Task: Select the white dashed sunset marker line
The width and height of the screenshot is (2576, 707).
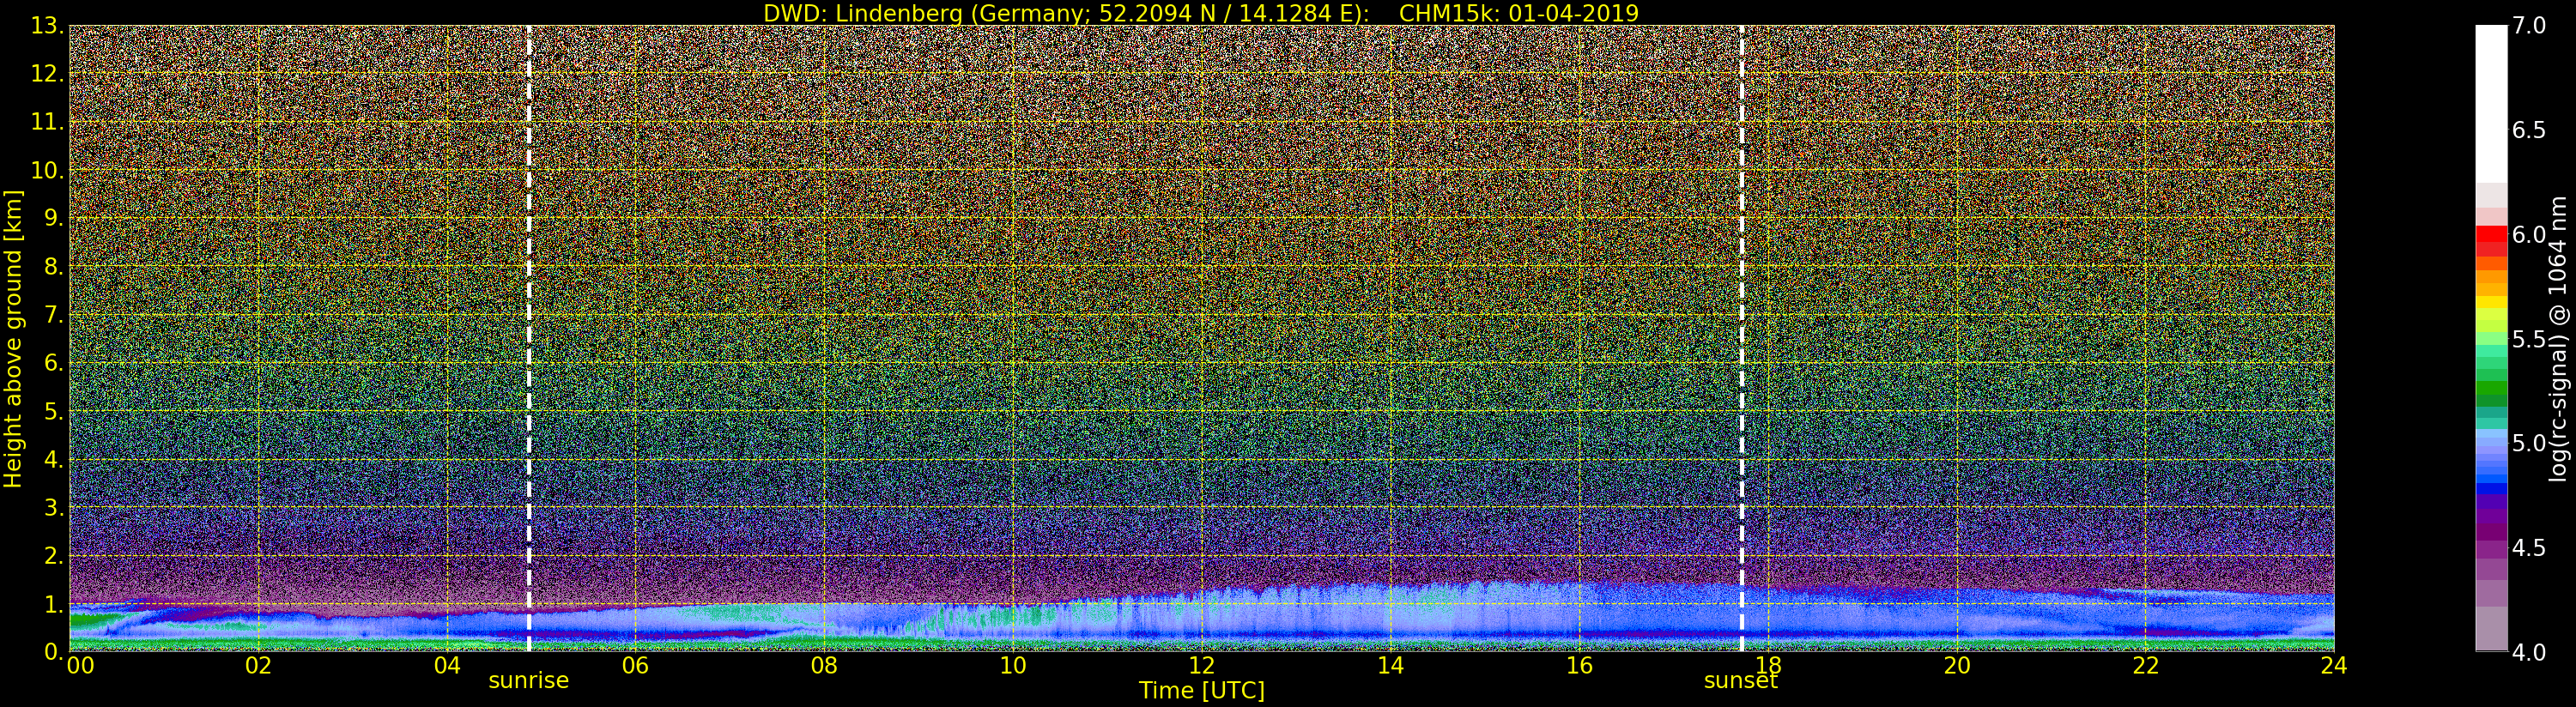Action: pos(1742,339)
